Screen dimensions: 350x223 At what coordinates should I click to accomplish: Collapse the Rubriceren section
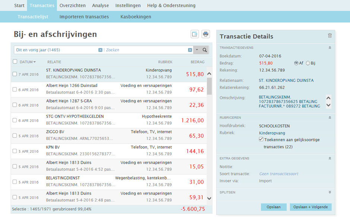tap(330, 118)
